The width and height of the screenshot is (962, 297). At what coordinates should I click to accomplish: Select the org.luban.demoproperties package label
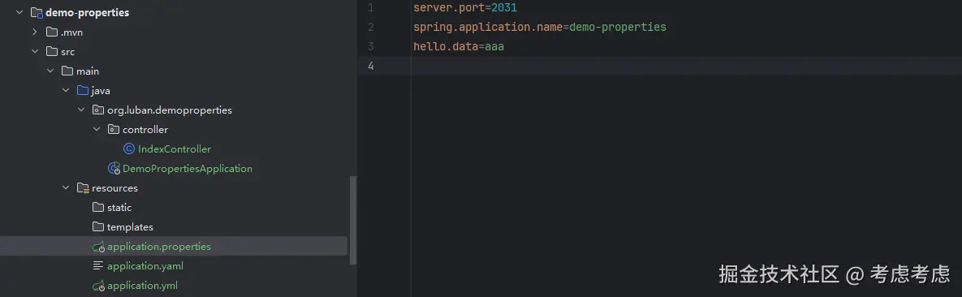pos(170,110)
